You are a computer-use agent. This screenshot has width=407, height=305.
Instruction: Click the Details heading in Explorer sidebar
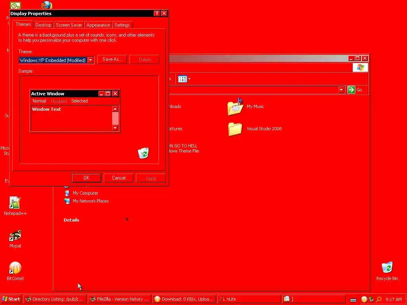click(72, 220)
